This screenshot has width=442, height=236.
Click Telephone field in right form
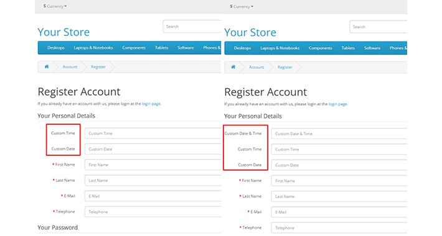(x=339, y=228)
